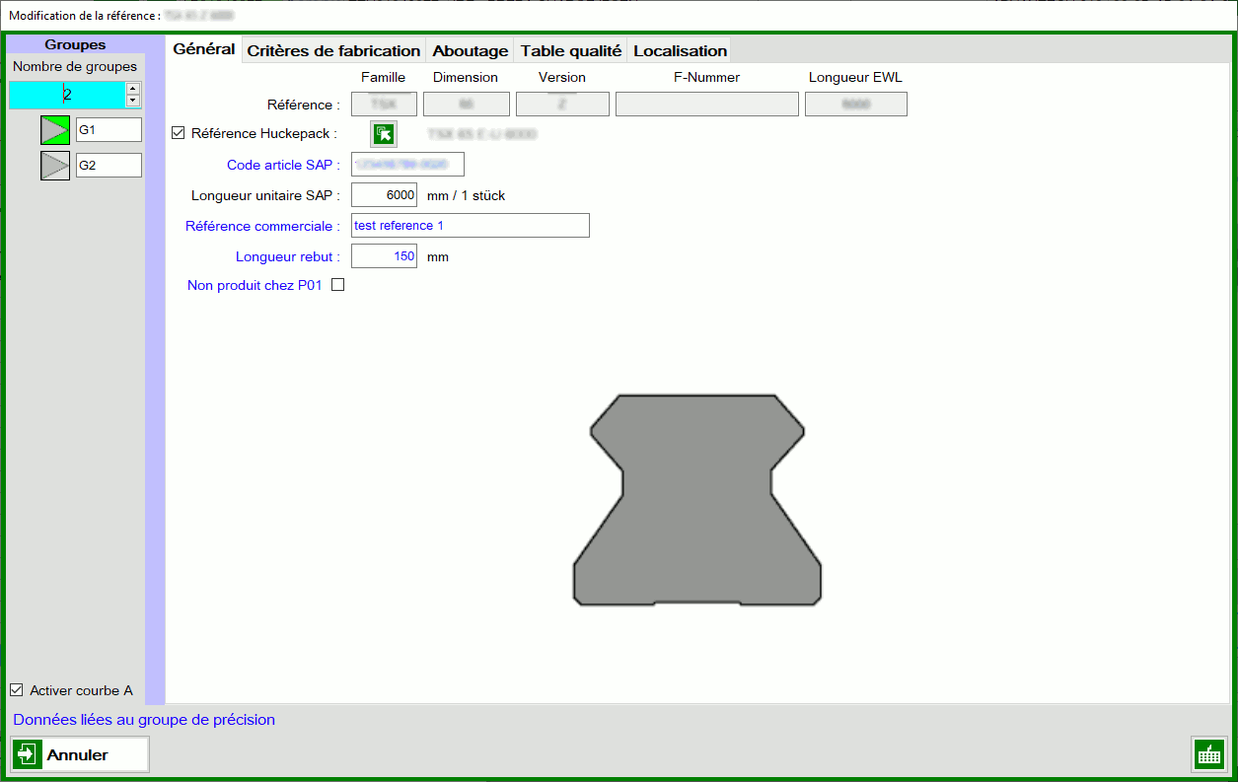Select the Table qualité tab
This screenshot has width=1238, height=782.
click(570, 49)
